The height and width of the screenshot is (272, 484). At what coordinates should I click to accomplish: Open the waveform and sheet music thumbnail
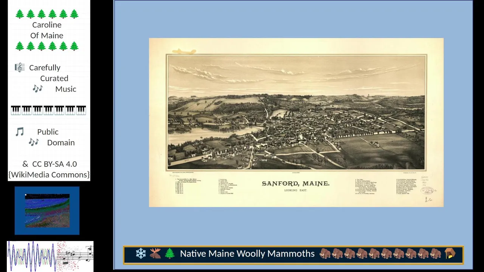[x=50, y=257]
